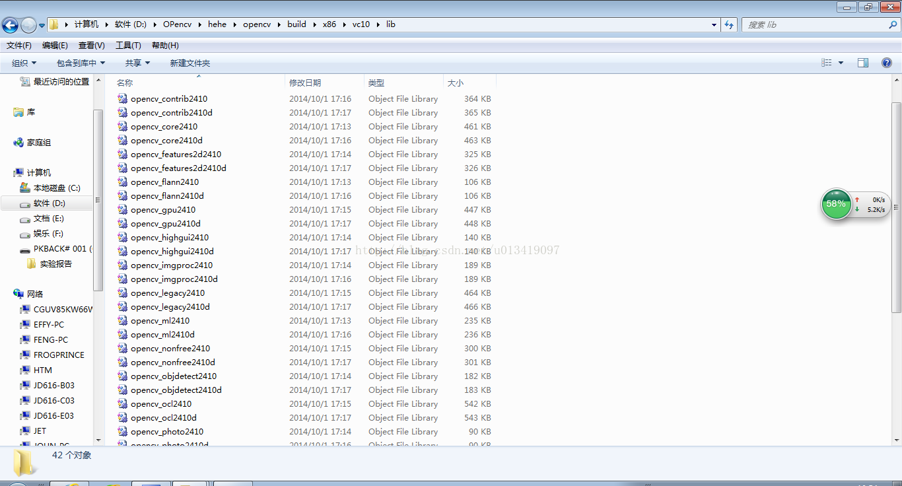Screen dimensions: 902x486
Task: Open the view options dropdown arrow
Action: coord(841,63)
